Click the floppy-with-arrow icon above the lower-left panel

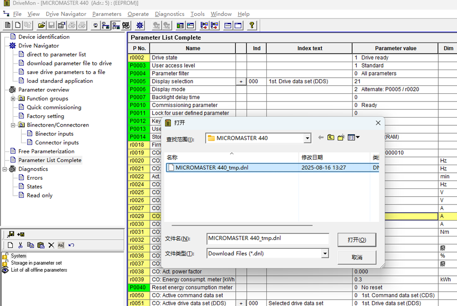11,234
